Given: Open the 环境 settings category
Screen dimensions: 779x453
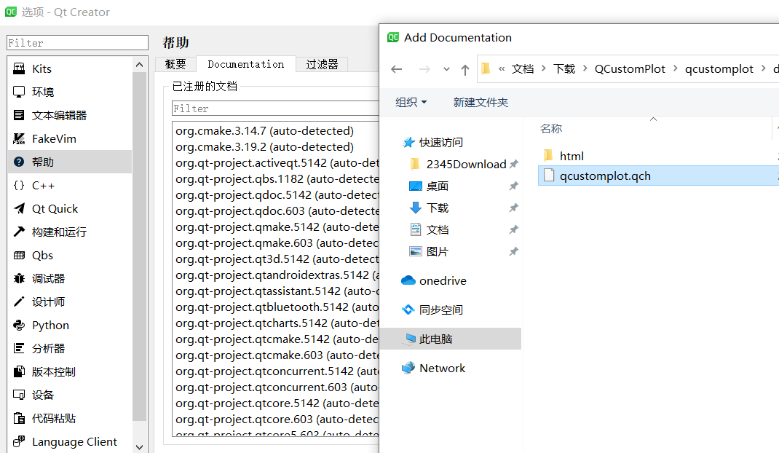Looking at the screenshot, I should [x=70, y=92].
